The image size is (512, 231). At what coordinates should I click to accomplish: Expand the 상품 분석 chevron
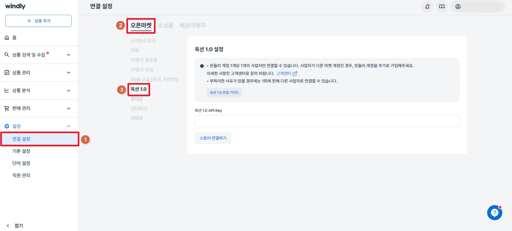(69, 91)
